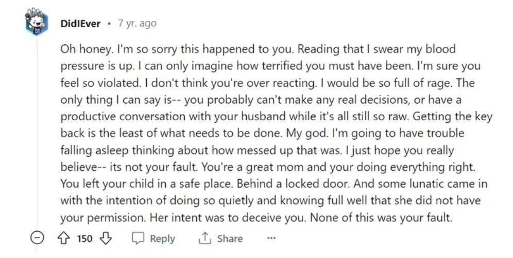
Task: Click the 150 vote count
Action: 84,238
